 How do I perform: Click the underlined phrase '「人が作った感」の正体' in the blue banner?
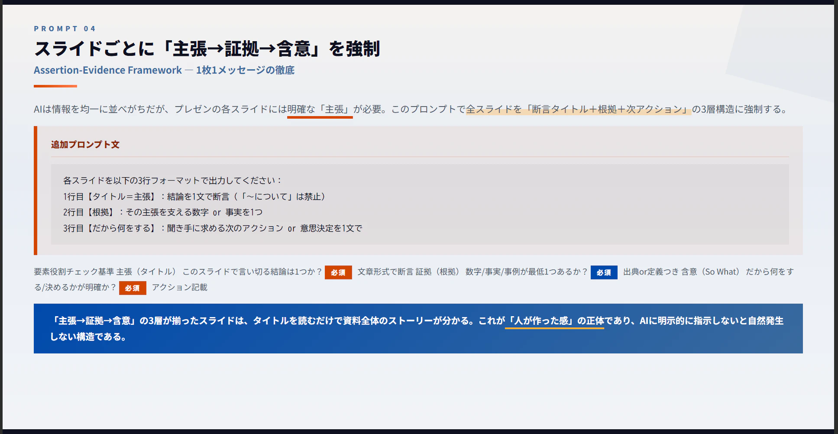click(554, 321)
